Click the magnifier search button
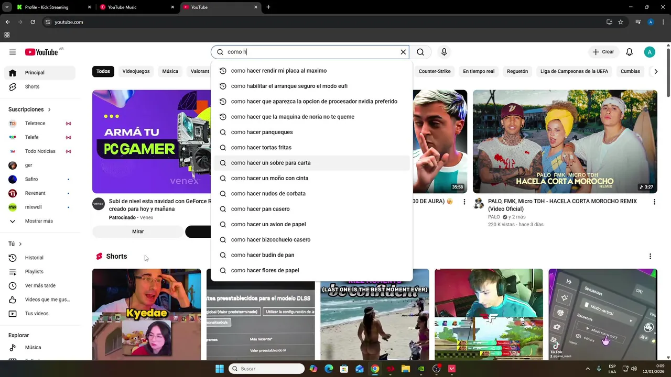Screen dimensions: 671x377 420,52
